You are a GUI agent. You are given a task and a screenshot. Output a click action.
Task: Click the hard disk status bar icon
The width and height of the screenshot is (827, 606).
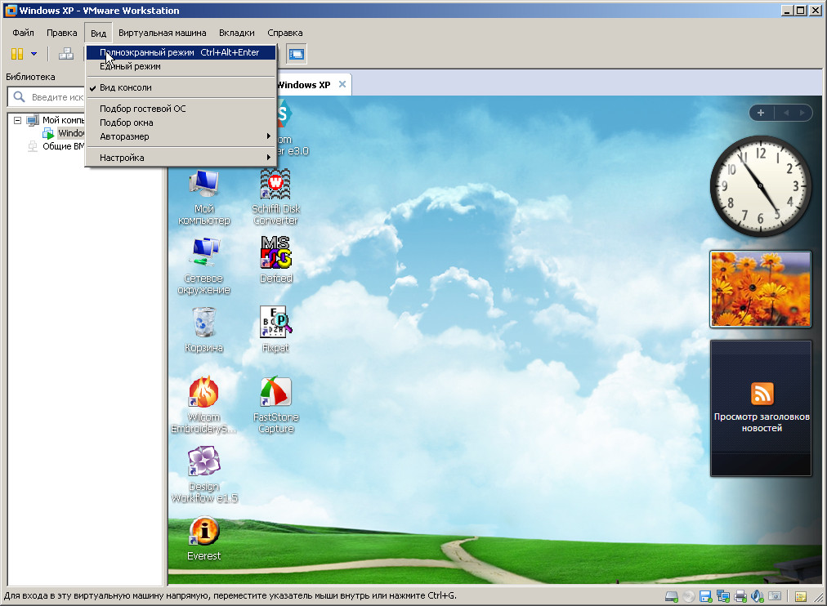(672, 596)
